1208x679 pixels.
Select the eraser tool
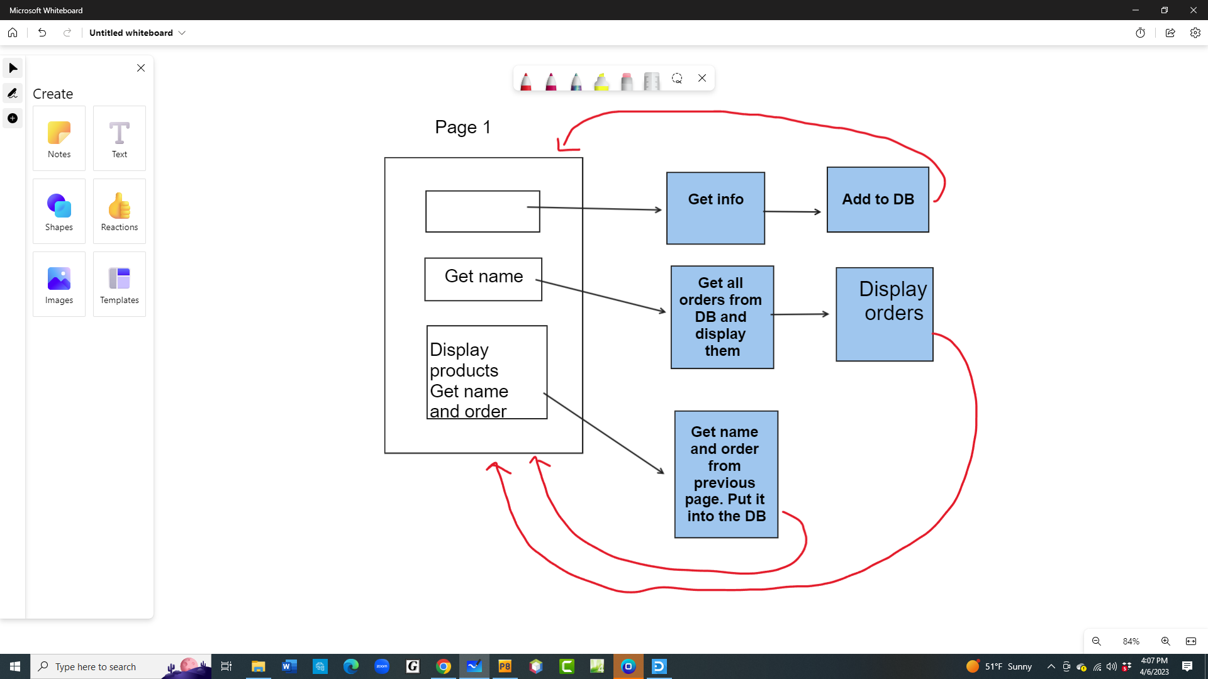tap(627, 80)
